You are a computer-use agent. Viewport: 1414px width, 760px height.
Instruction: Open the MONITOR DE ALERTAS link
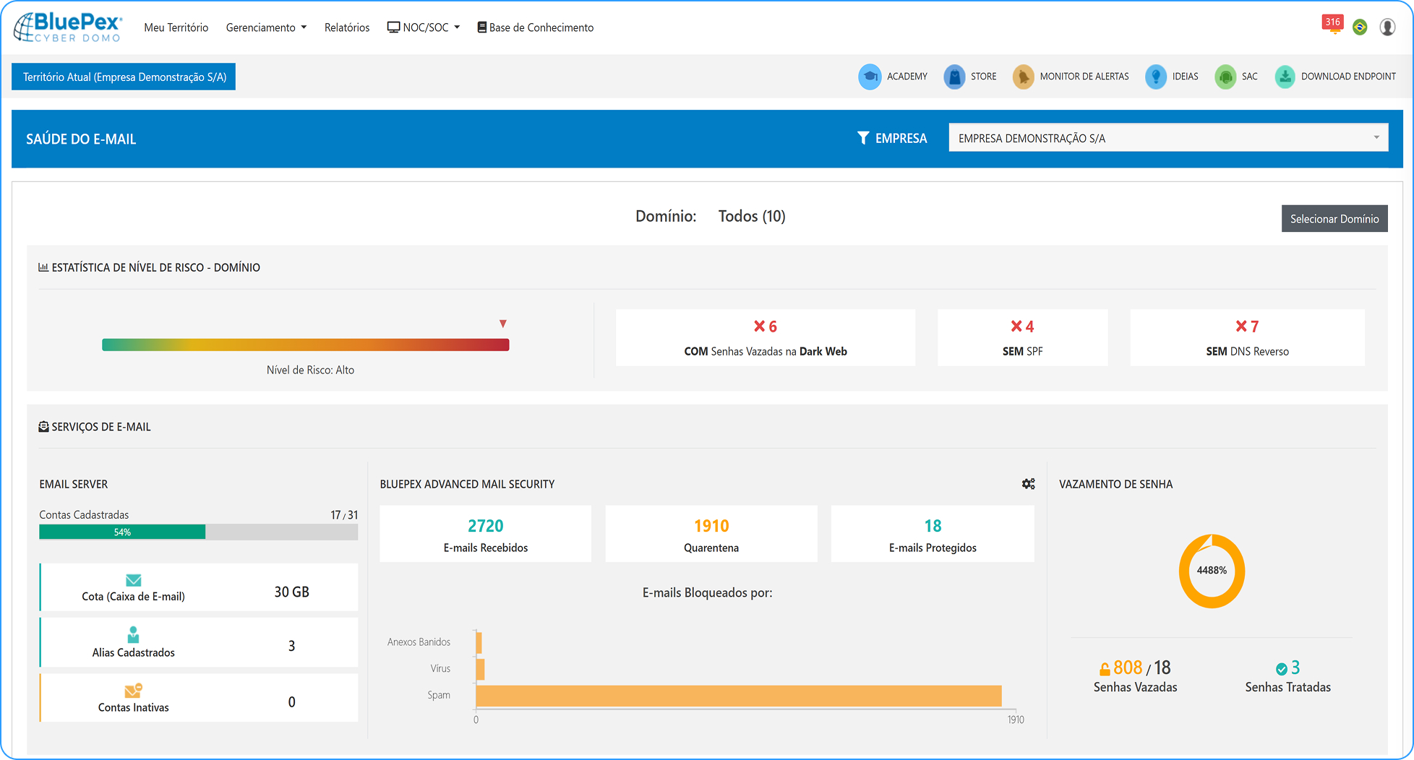1084,77
